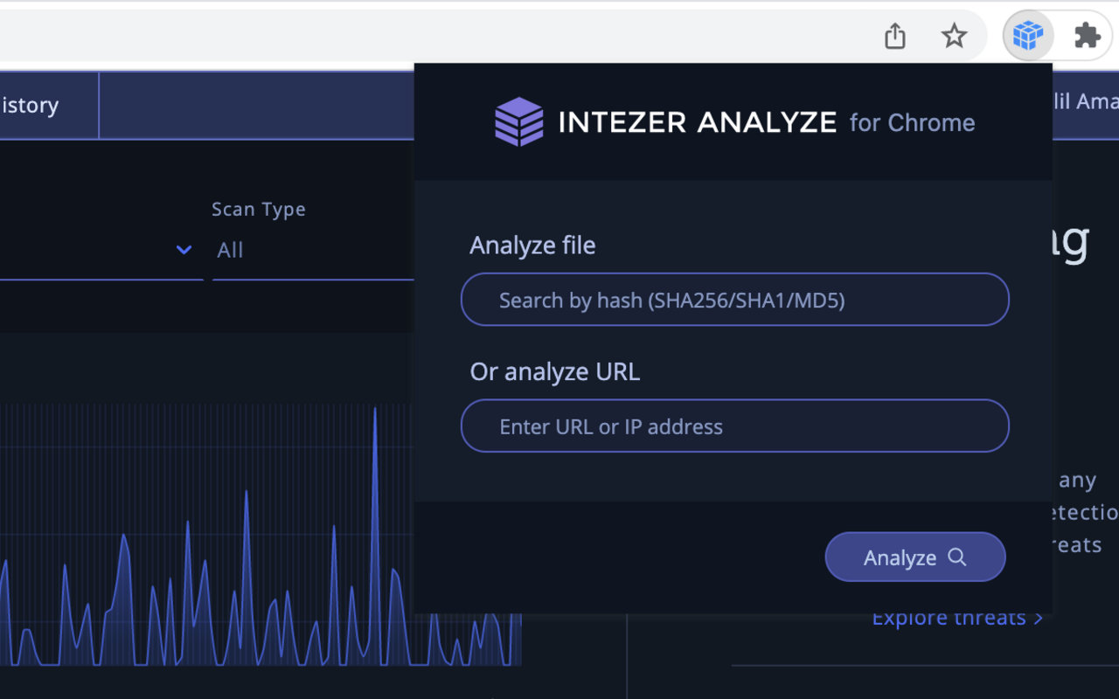The image size is (1119, 699).
Task: Click the Or analyze URL label
Action: 555,371
